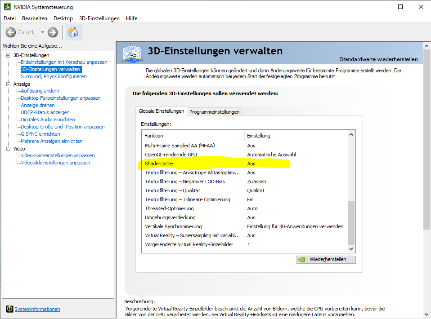Select the Multi-Frame Sampled AA (MFAA) row
431x319 pixels.
[244, 146]
